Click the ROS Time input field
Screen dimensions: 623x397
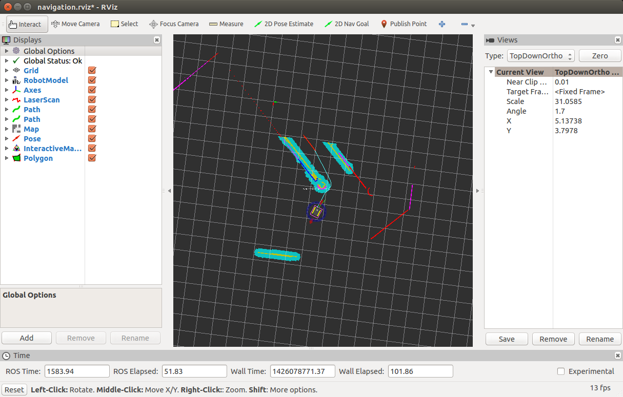point(77,371)
